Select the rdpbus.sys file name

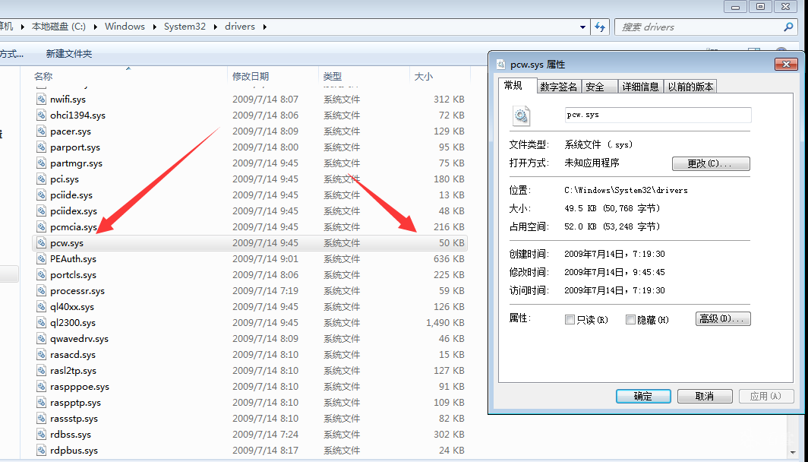pos(74,451)
